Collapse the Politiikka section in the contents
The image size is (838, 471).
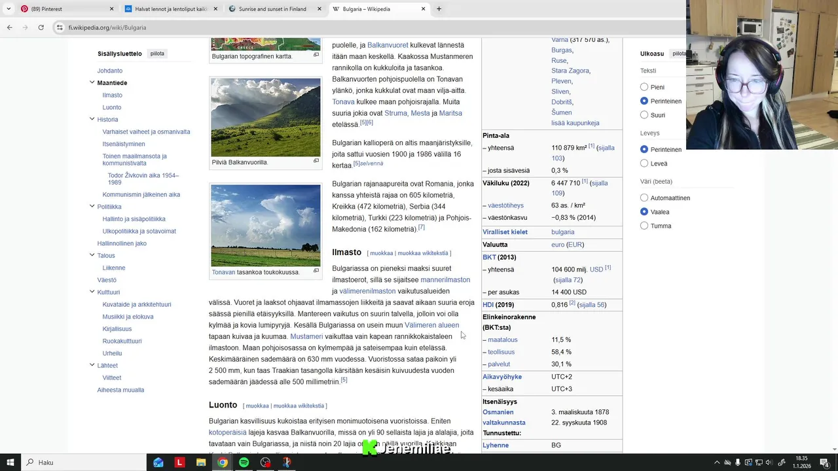[x=92, y=206]
